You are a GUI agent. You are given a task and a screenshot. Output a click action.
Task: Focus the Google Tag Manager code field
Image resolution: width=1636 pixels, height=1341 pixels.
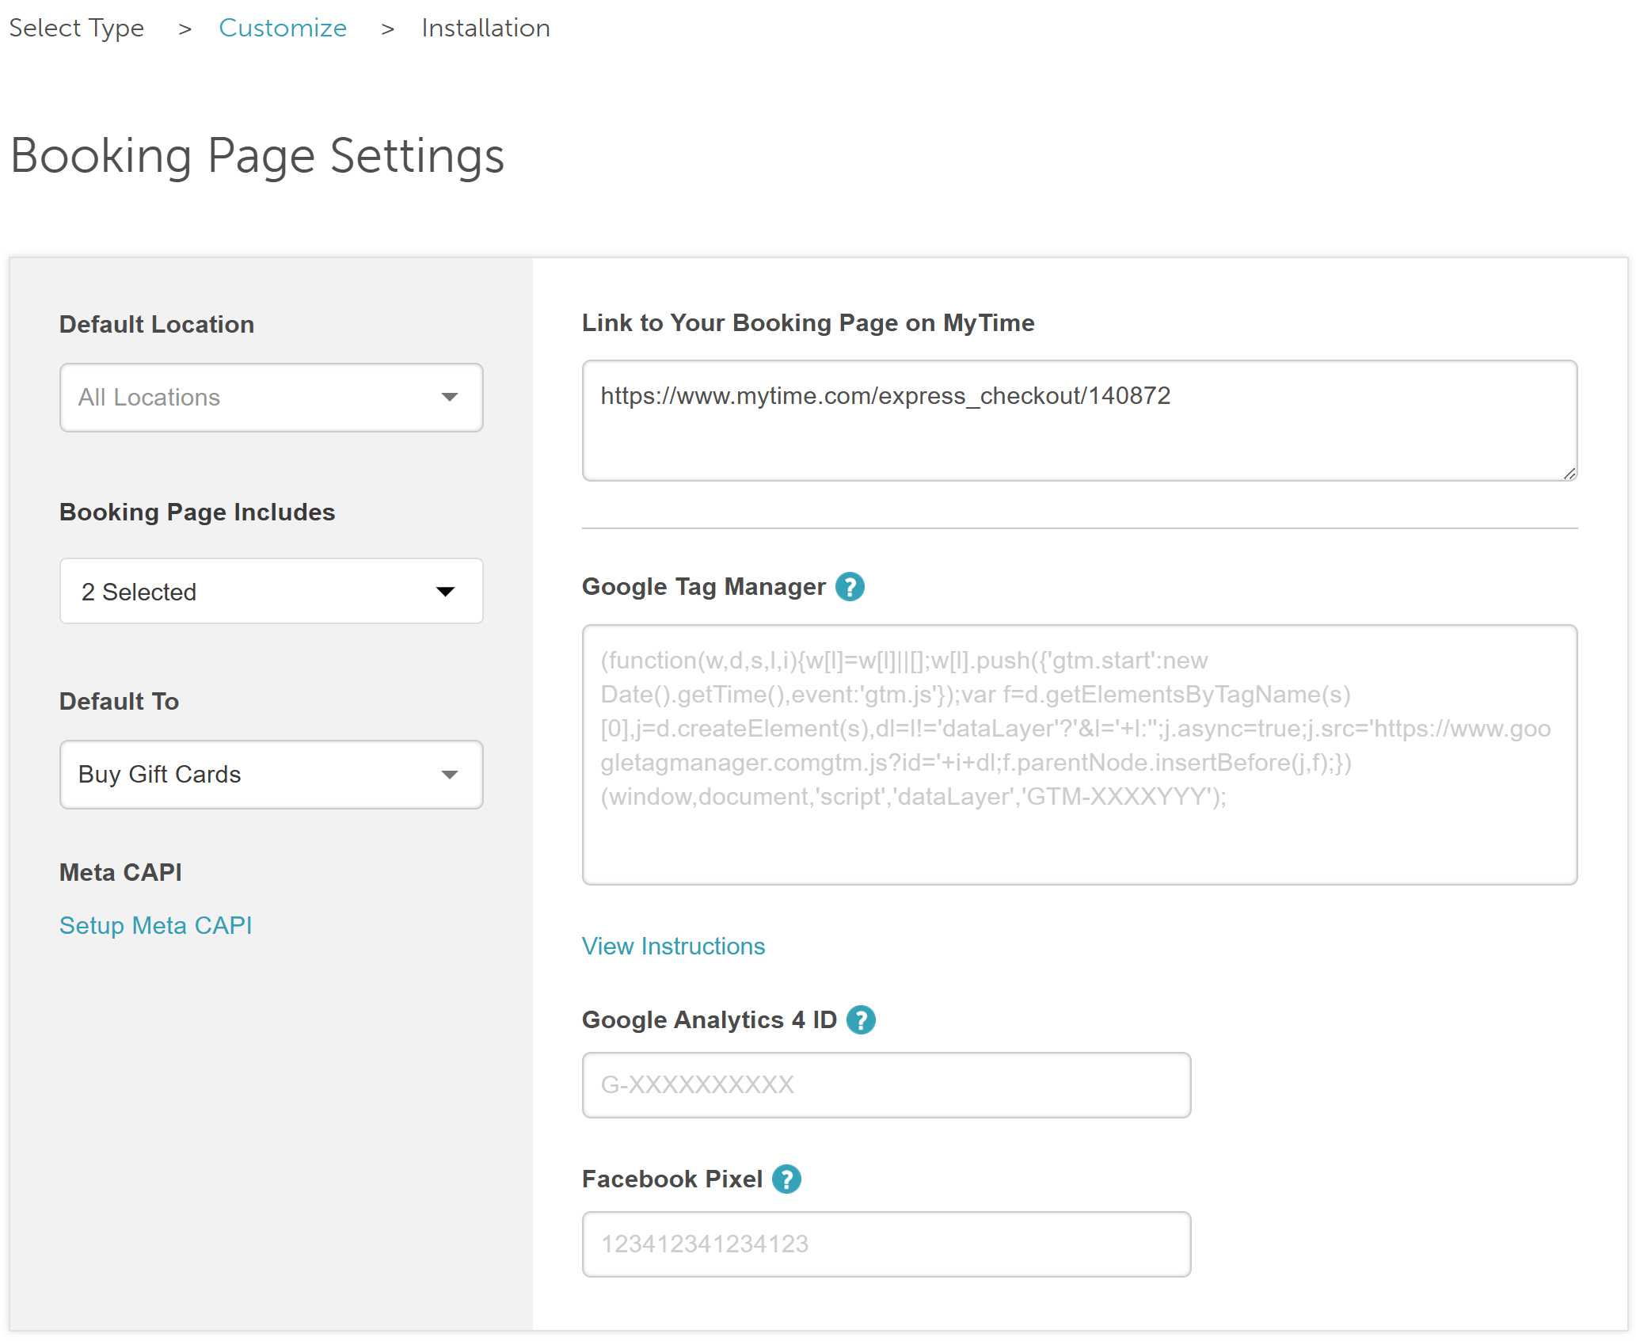tap(1079, 755)
